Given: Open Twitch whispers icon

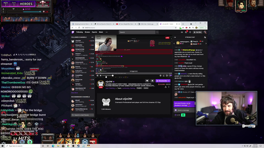Looking at the screenshot, I should (190, 32).
